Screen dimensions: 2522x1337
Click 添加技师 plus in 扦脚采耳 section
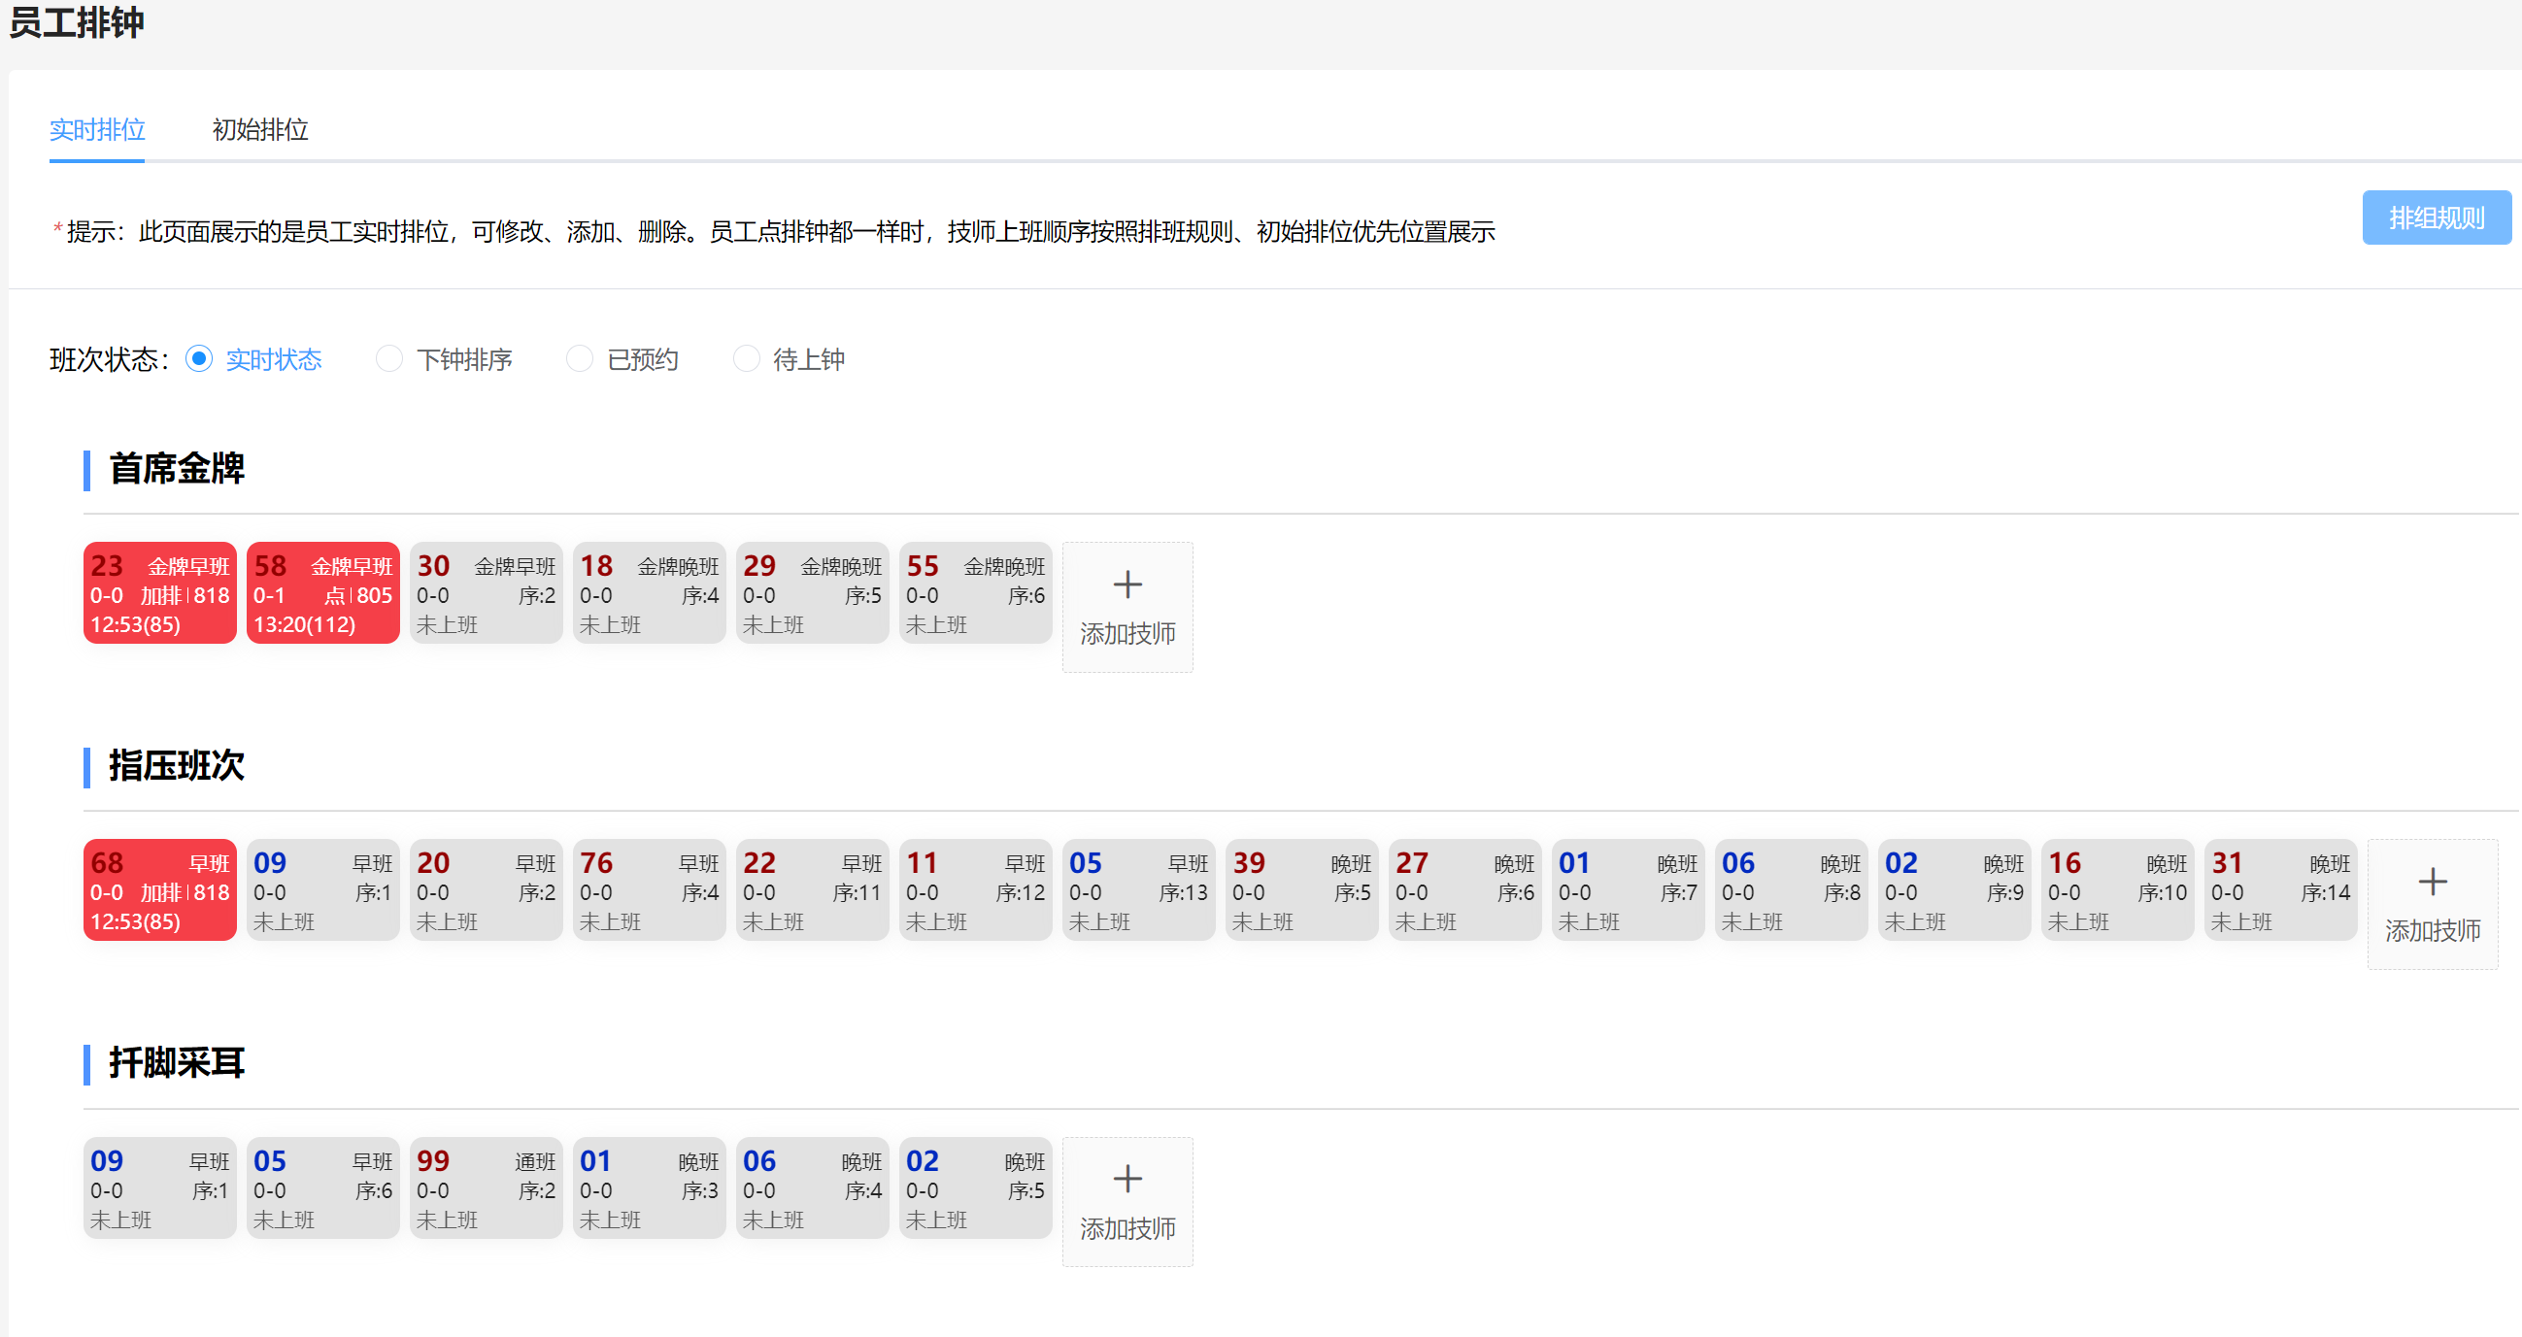click(1126, 1181)
